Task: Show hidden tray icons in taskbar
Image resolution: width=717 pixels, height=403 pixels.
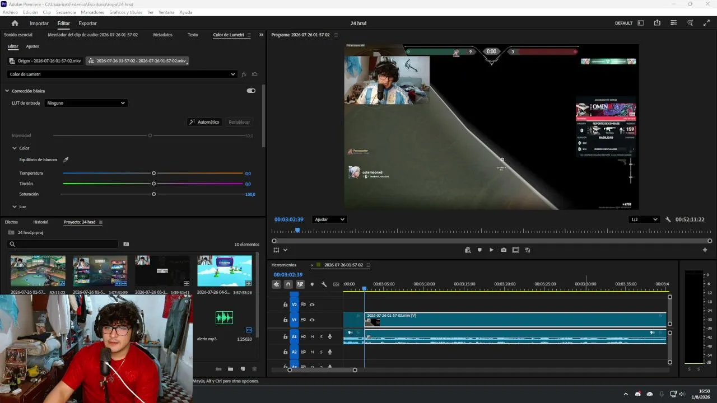Action: tap(626, 394)
